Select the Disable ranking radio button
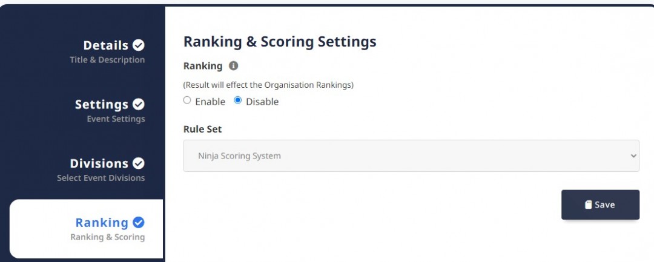This screenshot has width=654, height=262. pyautogui.click(x=238, y=100)
